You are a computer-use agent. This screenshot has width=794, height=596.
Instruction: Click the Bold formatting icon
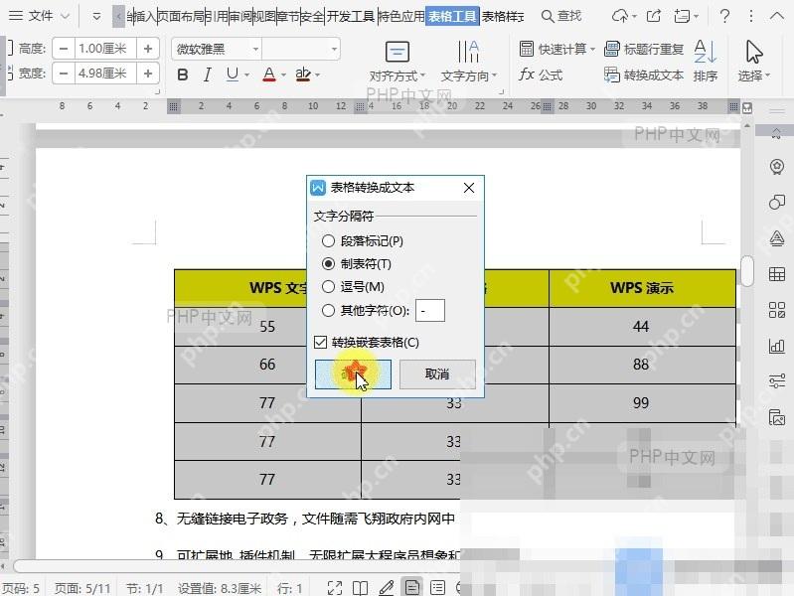coord(183,74)
